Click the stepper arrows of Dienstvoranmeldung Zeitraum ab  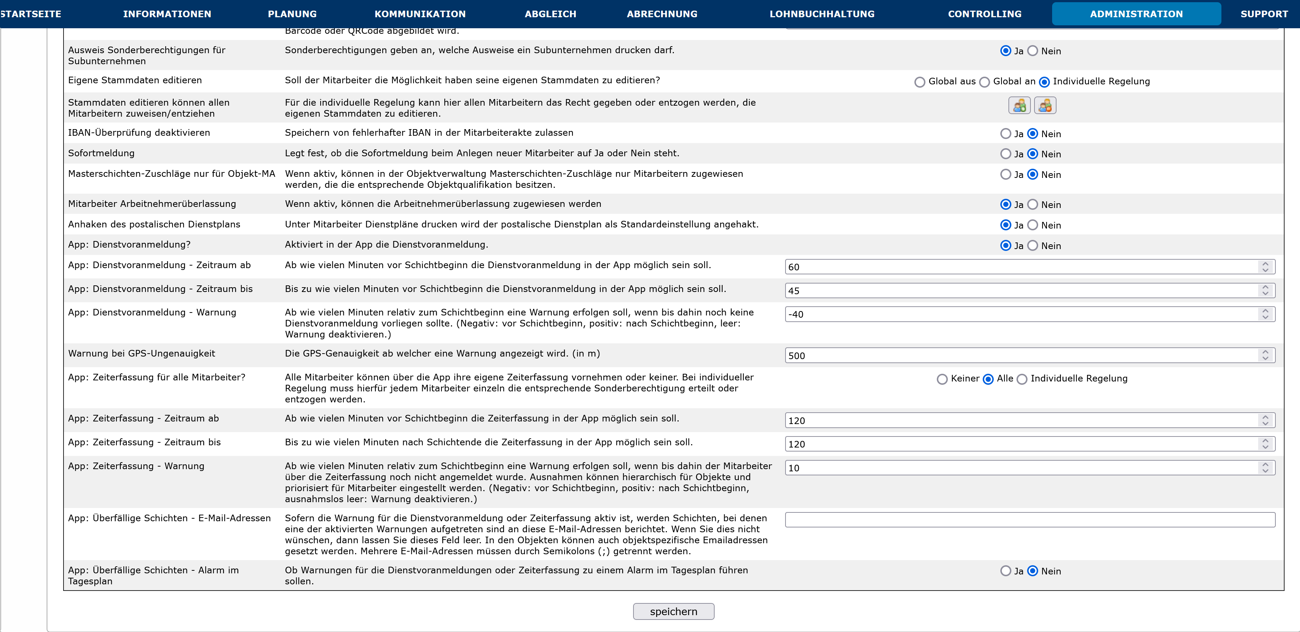click(1265, 267)
